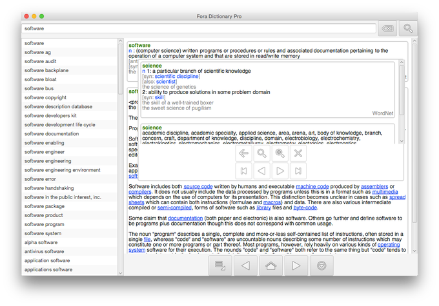Go to previous entry in popup
Viewport: 439px width, 306px height.
click(x=261, y=171)
